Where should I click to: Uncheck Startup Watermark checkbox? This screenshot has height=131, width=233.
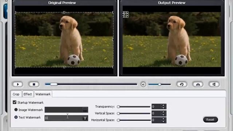(x=15, y=102)
